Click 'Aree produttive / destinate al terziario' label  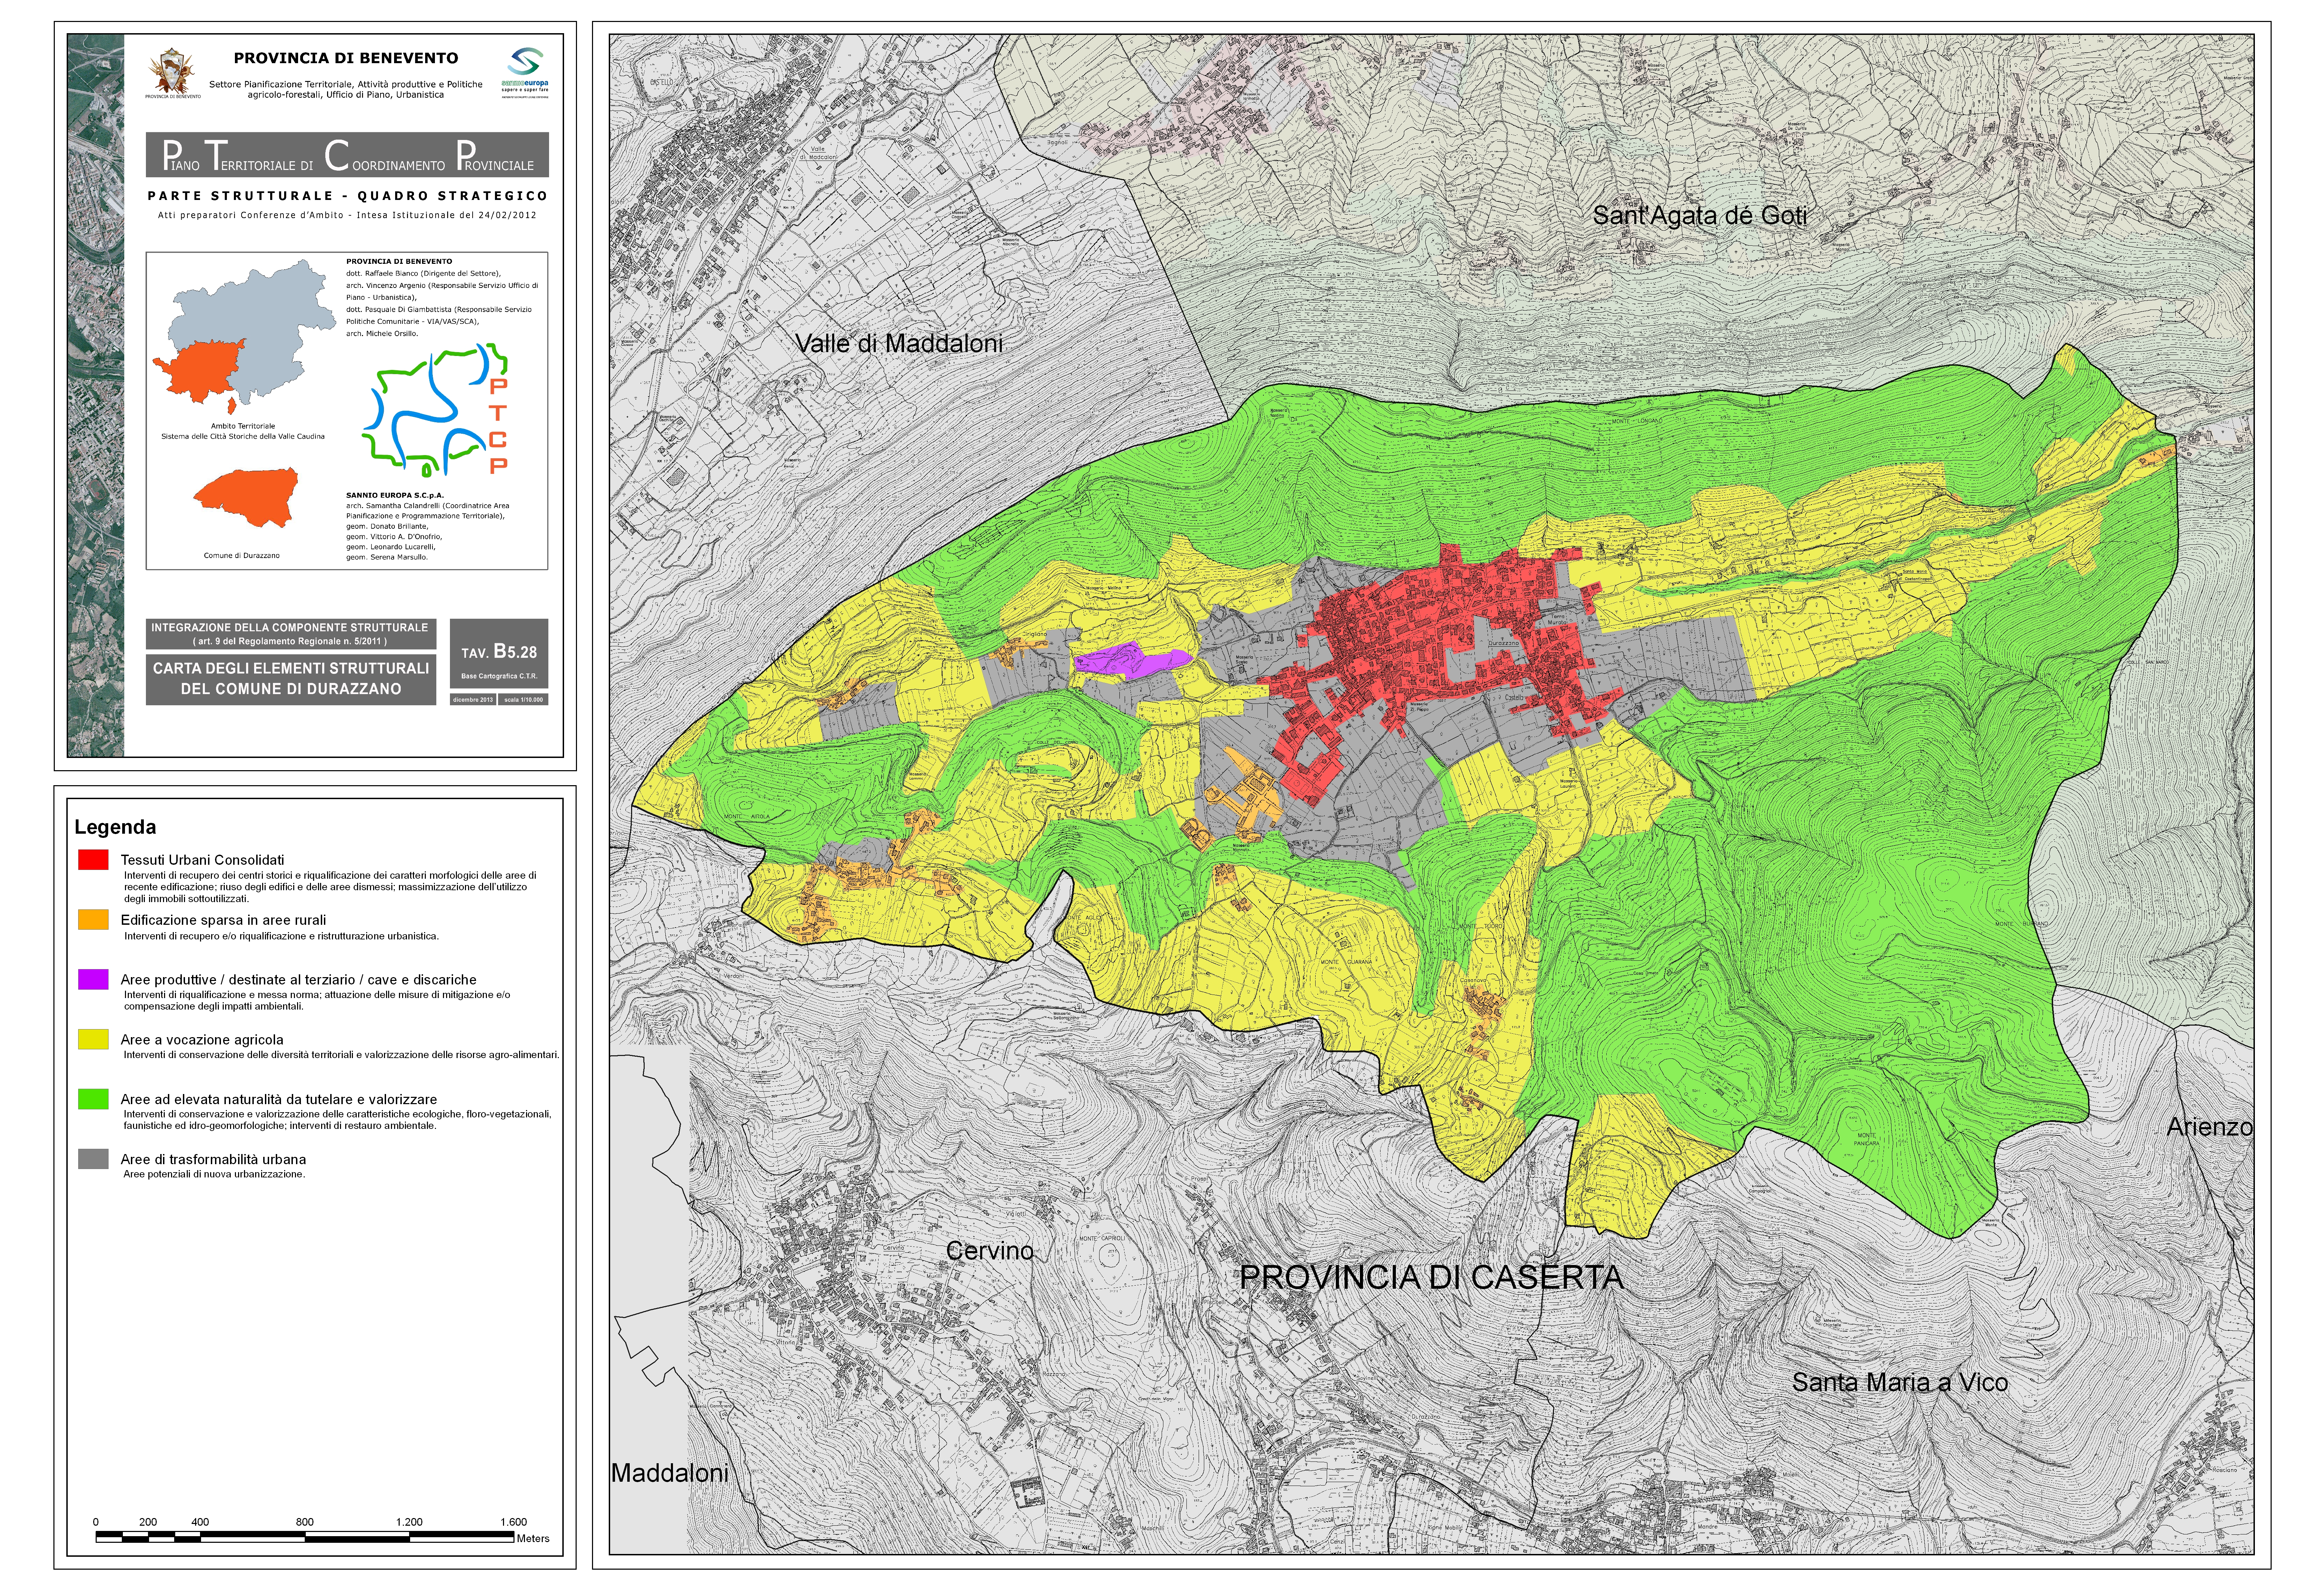[x=298, y=980]
